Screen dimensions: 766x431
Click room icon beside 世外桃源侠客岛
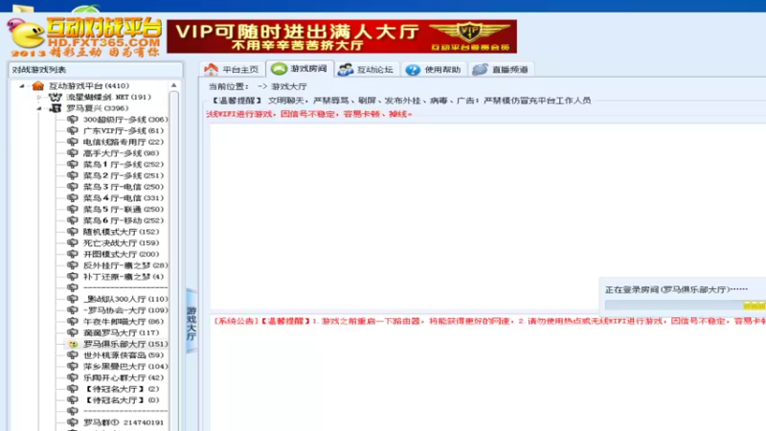point(73,355)
